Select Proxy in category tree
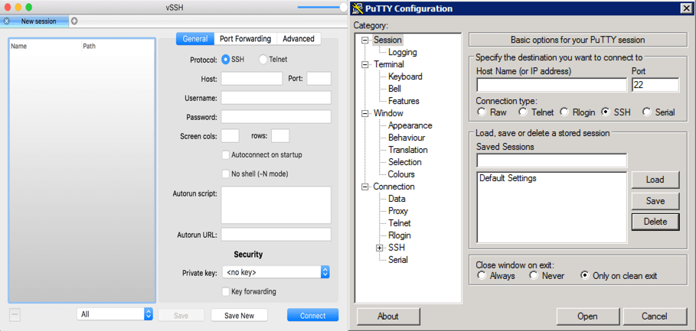 [397, 211]
